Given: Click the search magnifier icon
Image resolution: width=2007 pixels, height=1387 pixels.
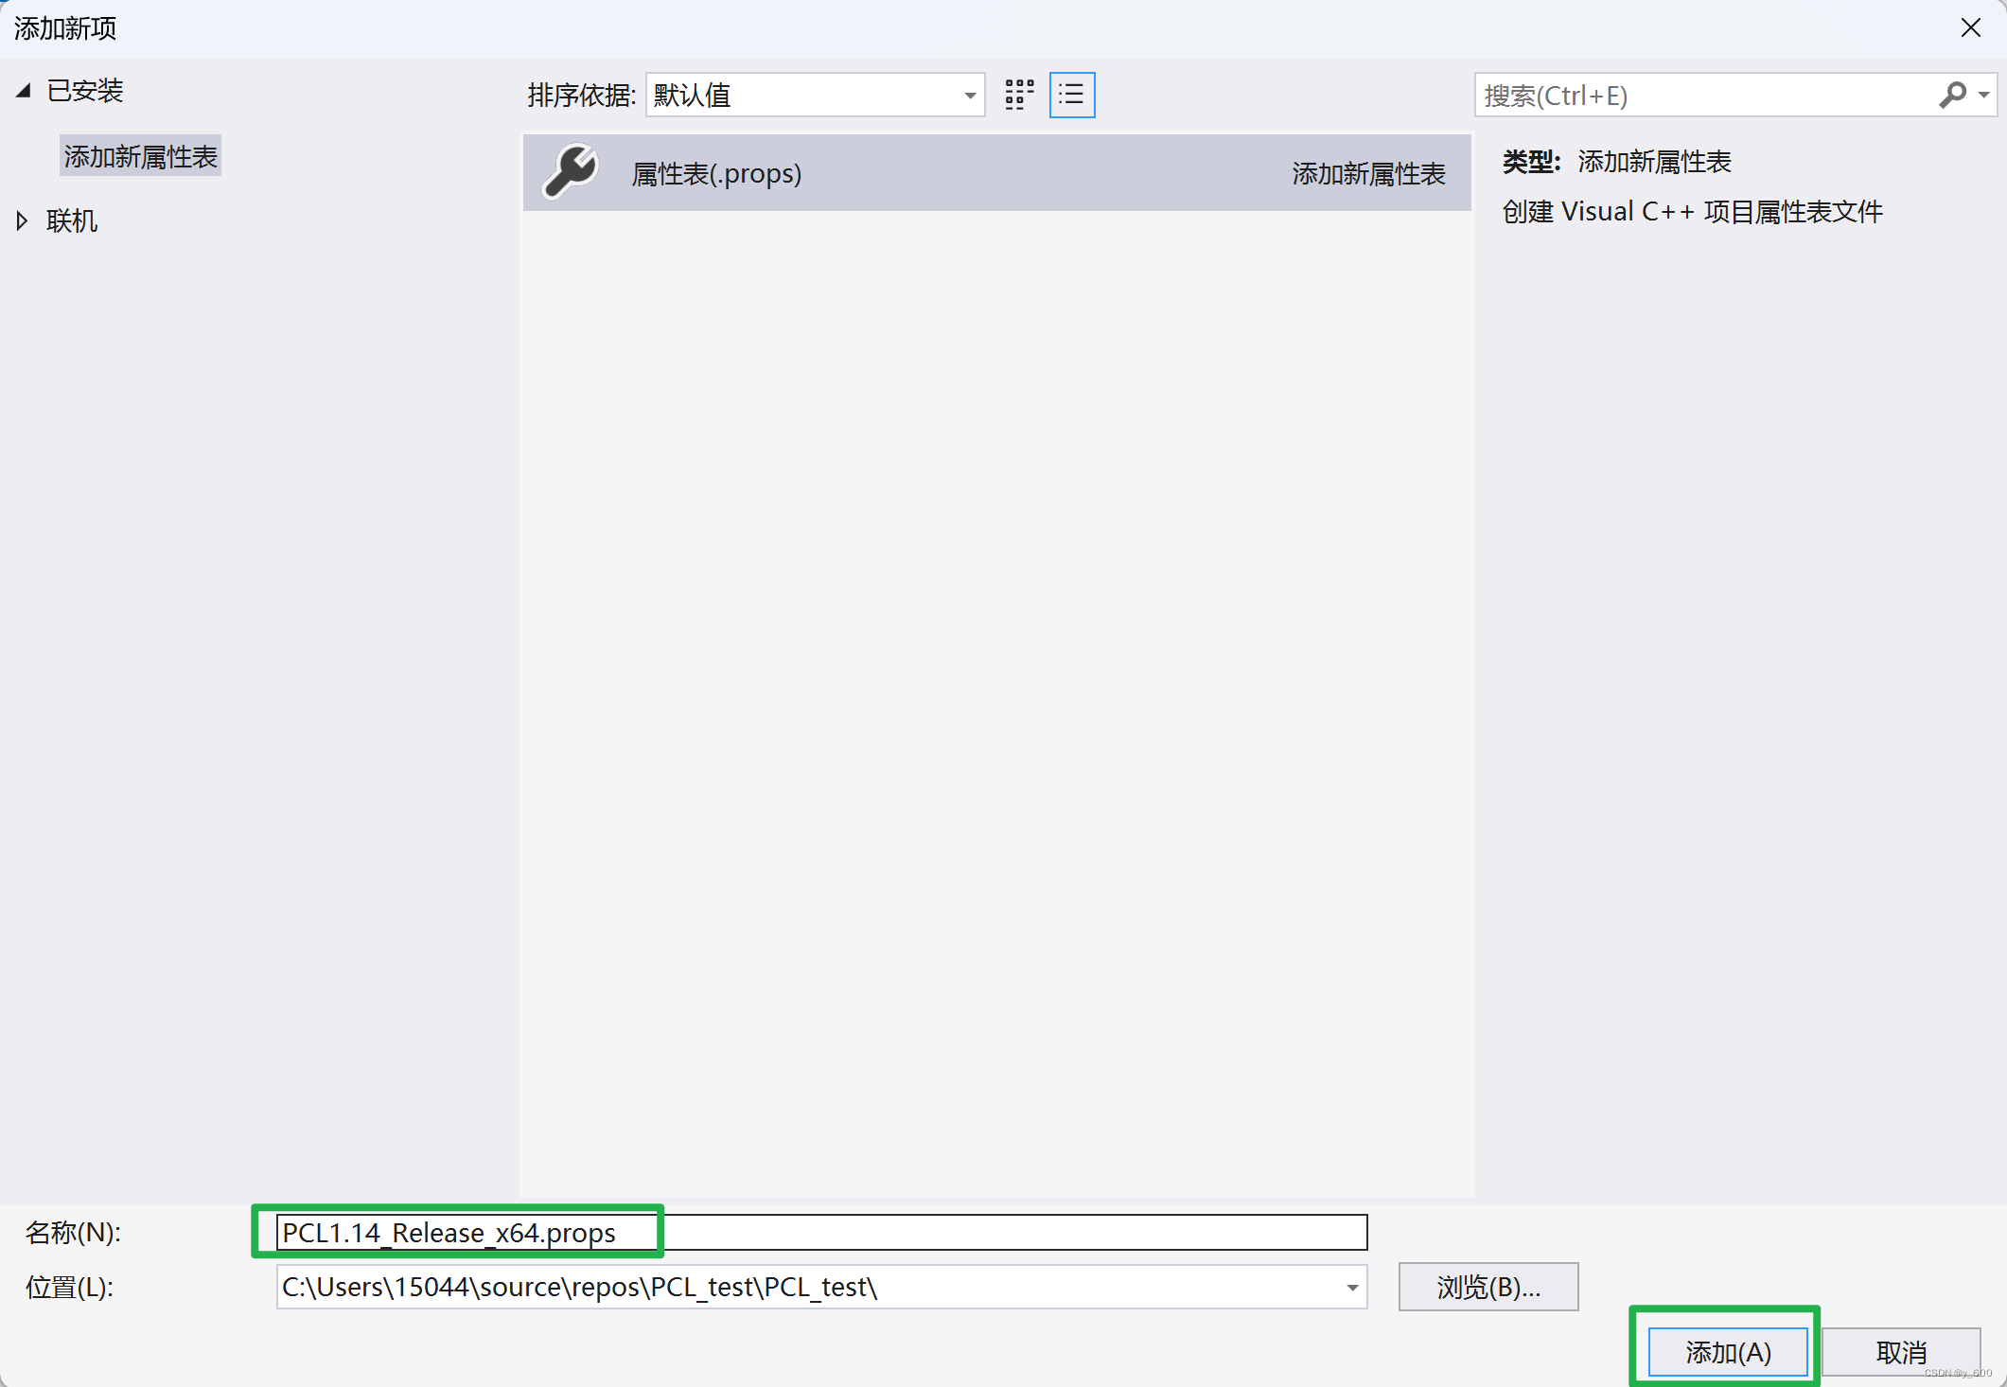Looking at the screenshot, I should coord(1951,95).
